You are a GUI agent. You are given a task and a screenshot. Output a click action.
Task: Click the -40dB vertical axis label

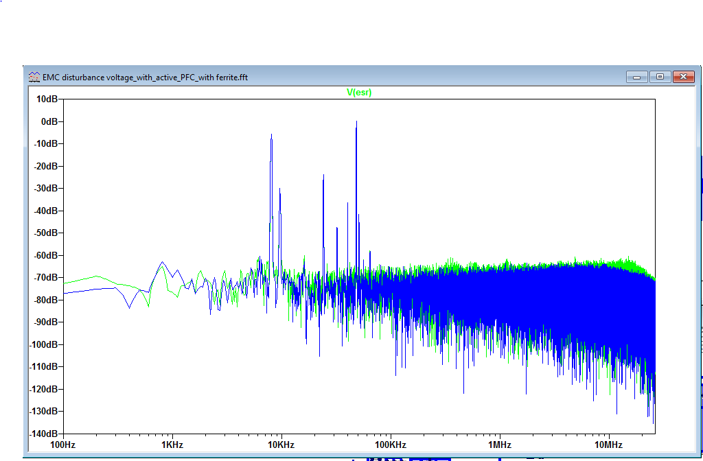[46, 211]
